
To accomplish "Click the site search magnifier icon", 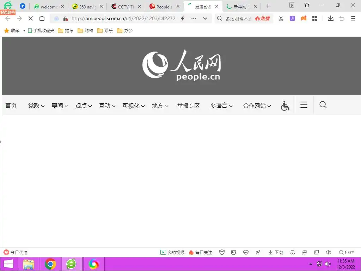I will coord(323,105).
